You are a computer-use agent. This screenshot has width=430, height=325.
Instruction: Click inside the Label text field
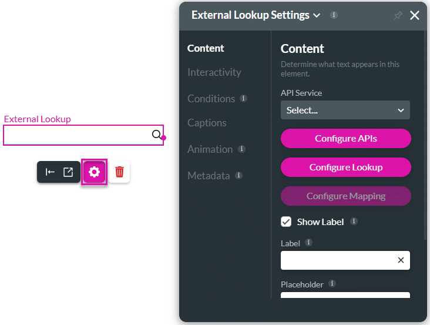pyautogui.click(x=345, y=260)
